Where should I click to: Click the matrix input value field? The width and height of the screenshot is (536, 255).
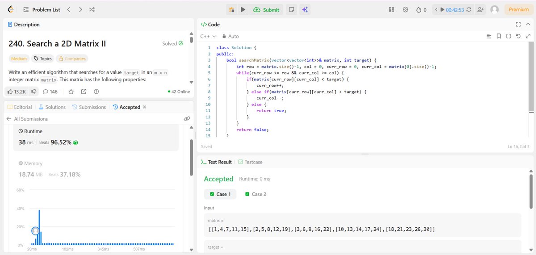point(363,225)
